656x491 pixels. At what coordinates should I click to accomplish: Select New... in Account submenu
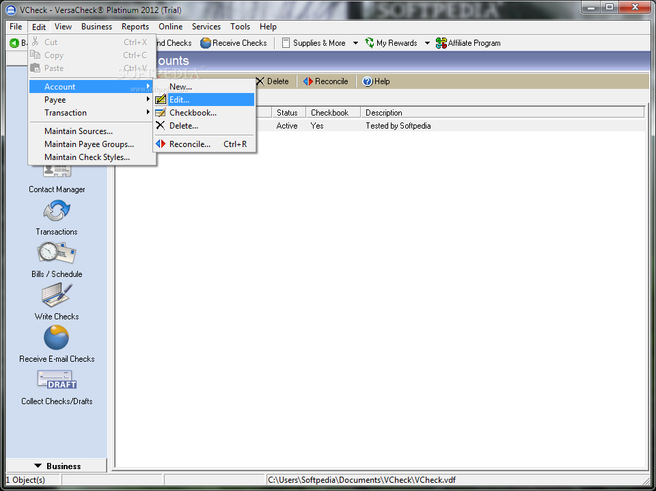pyautogui.click(x=204, y=87)
